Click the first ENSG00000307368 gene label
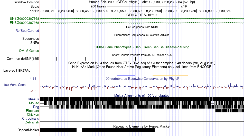The height and width of the screenshot is (136, 244). (x=24, y=19)
